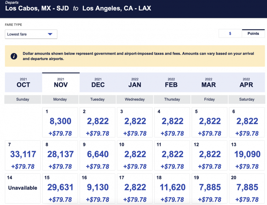Viewport: 267px width, 205px height.
Task: Choose the APR 2022 month tab
Action: point(246,83)
